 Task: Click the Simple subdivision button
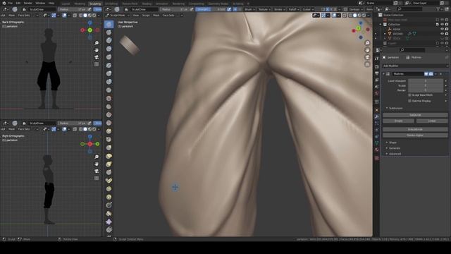(398, 121)
